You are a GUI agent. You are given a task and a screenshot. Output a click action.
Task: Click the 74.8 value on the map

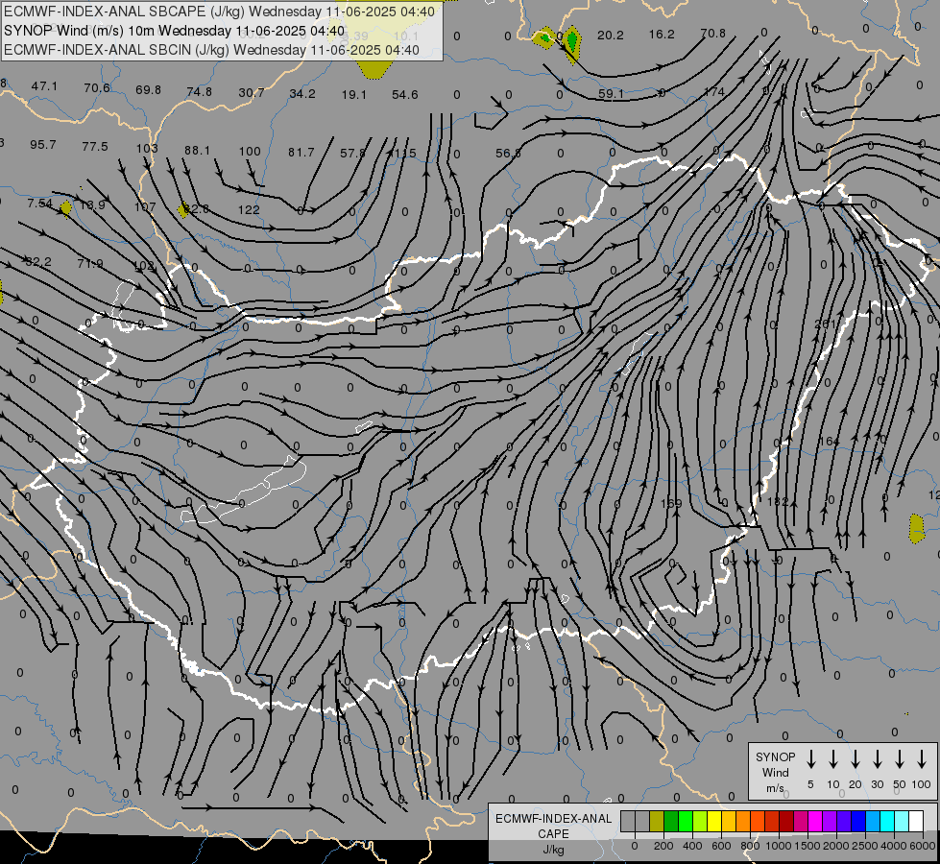(199, 92)
